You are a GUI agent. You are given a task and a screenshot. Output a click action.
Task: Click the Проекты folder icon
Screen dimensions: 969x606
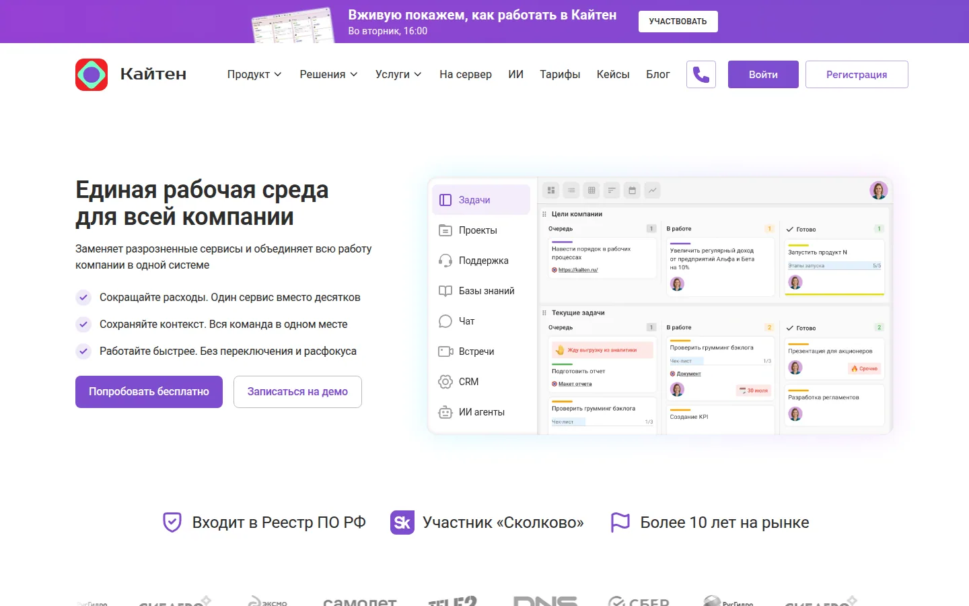click(x=445, y=230)
